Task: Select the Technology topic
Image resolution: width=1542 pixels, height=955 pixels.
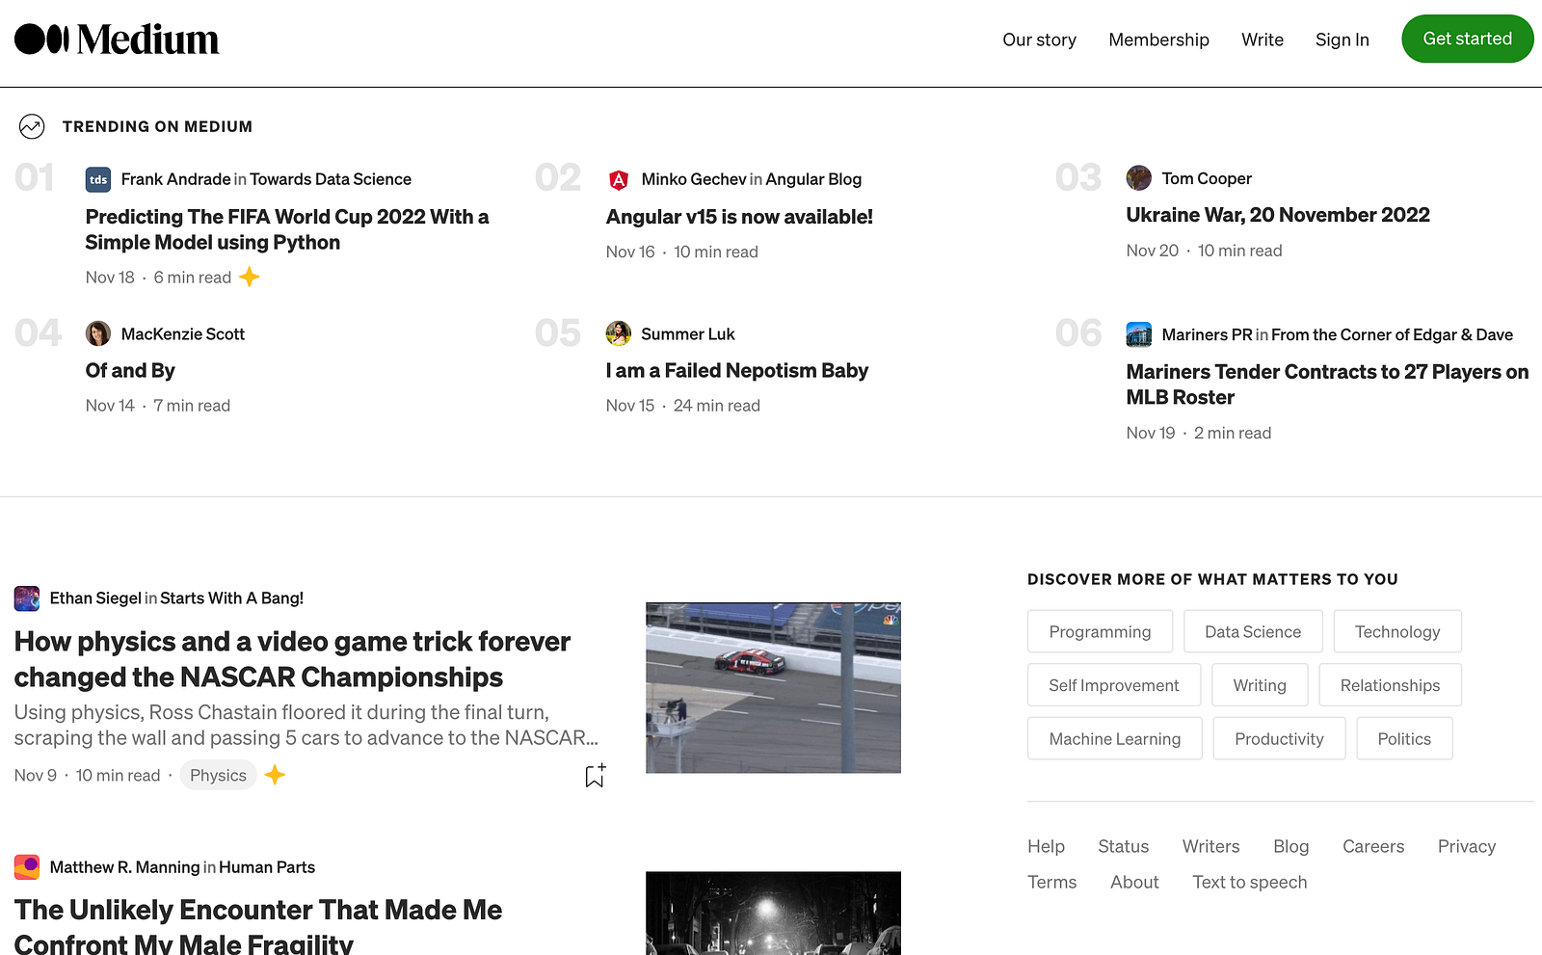Action: tap(1397, 631)
